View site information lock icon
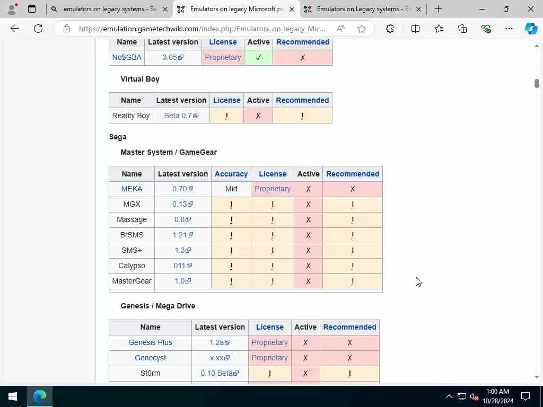Viewport: 543px width, 407px height. 67,29
